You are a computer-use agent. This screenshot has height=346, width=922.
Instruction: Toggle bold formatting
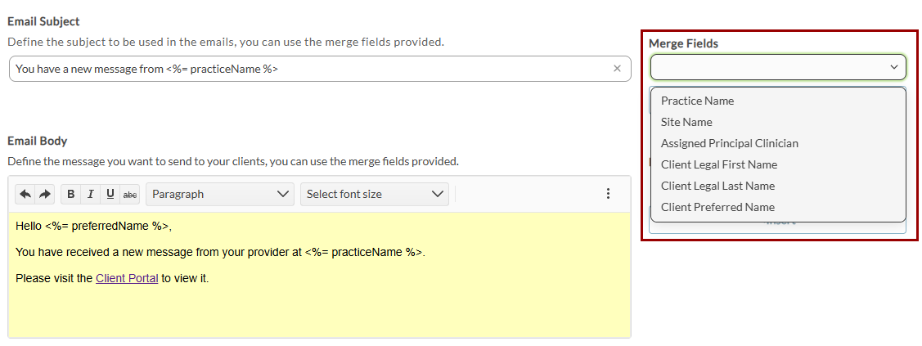[x=71, y=194]
